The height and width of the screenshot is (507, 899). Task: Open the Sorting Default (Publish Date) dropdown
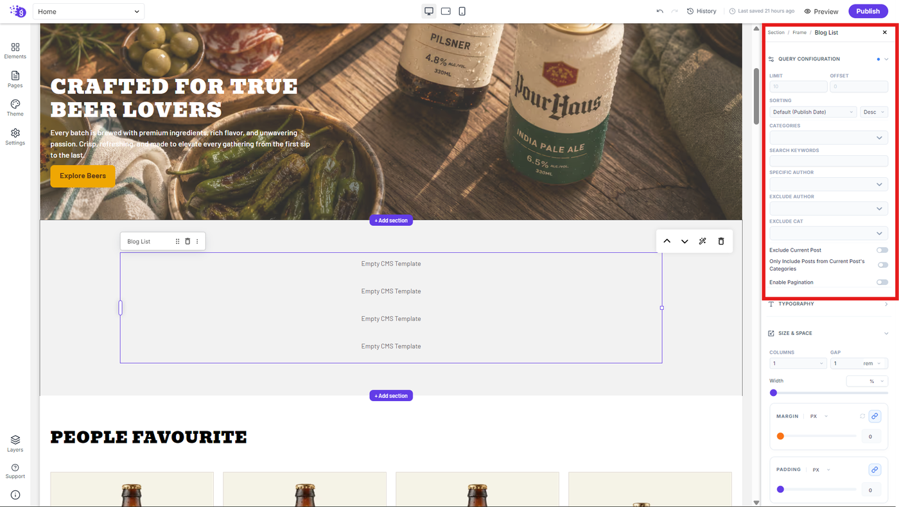point(813,112)
